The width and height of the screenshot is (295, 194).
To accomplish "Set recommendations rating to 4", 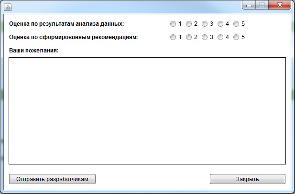I will pyautogui.click(x=220, y=37).
